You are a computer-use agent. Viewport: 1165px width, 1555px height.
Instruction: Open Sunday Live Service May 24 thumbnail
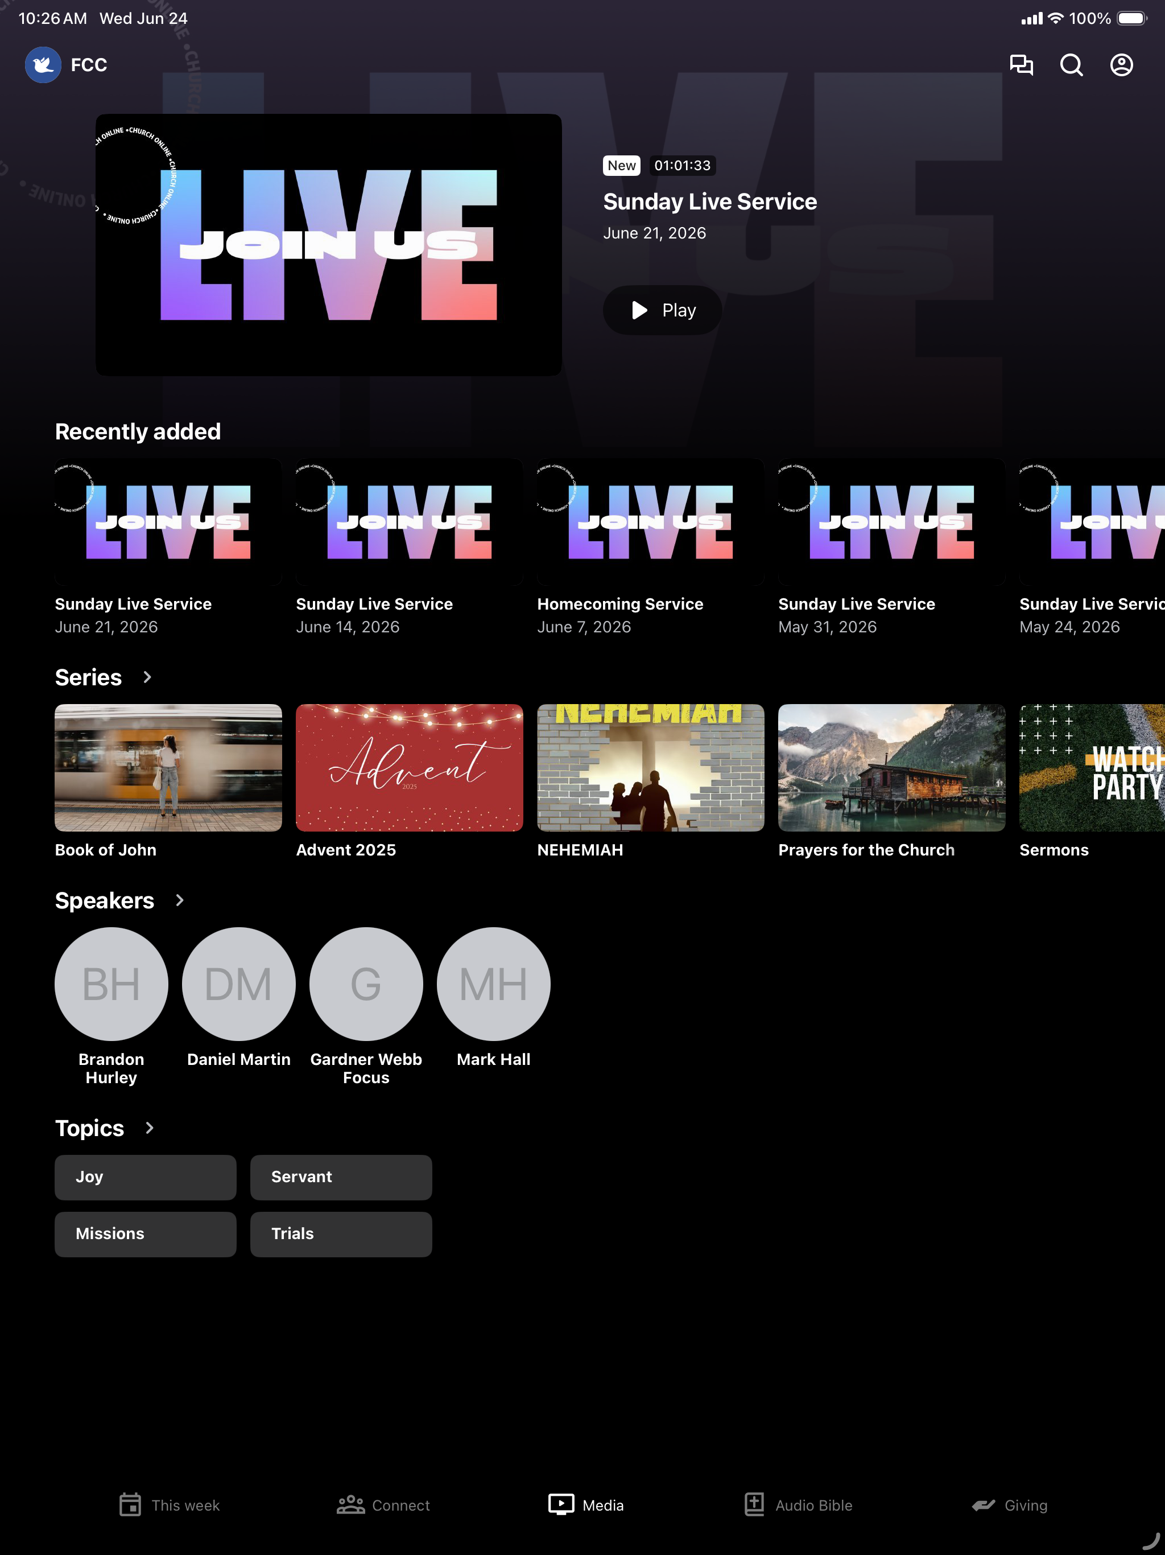coord(1092,521)
